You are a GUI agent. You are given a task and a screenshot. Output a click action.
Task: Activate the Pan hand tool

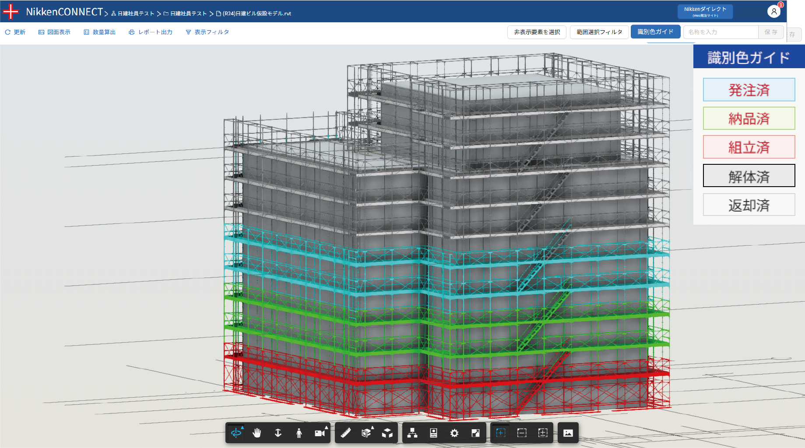257,433
